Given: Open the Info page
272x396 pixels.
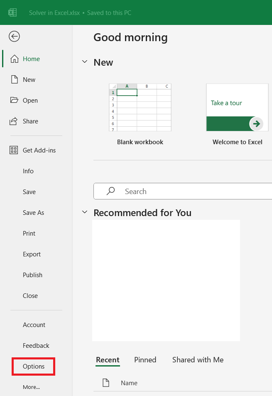Looking at the screenshot, I should click(28, 171).
